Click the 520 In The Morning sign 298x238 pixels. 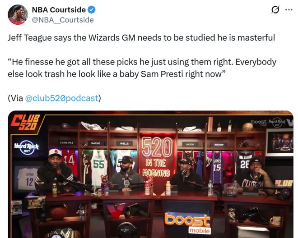(x=157, y=157)
